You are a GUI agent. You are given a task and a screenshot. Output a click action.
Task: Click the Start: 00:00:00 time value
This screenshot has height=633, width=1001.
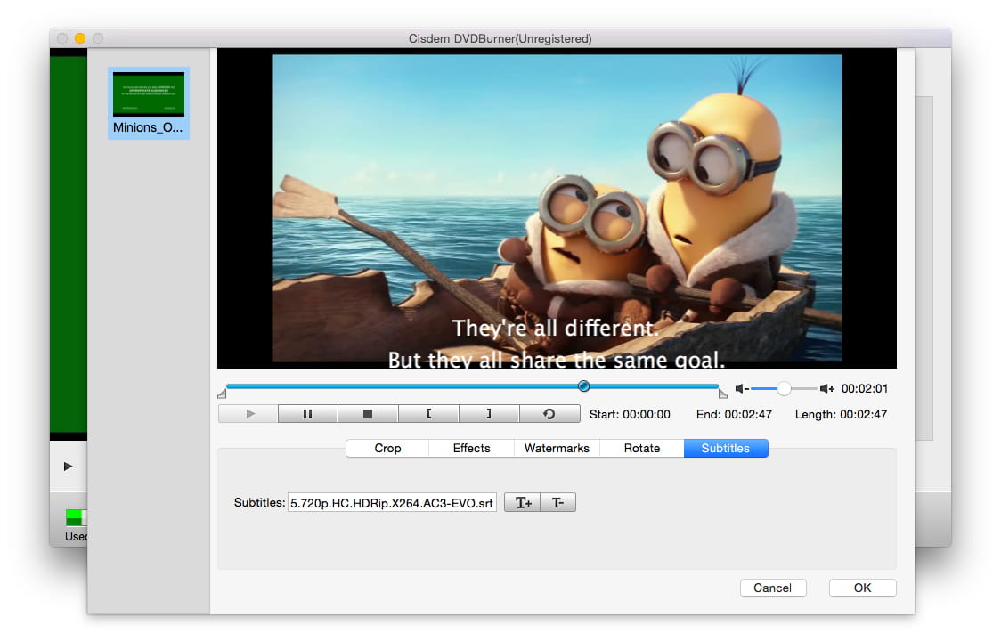tap(630, 415)
